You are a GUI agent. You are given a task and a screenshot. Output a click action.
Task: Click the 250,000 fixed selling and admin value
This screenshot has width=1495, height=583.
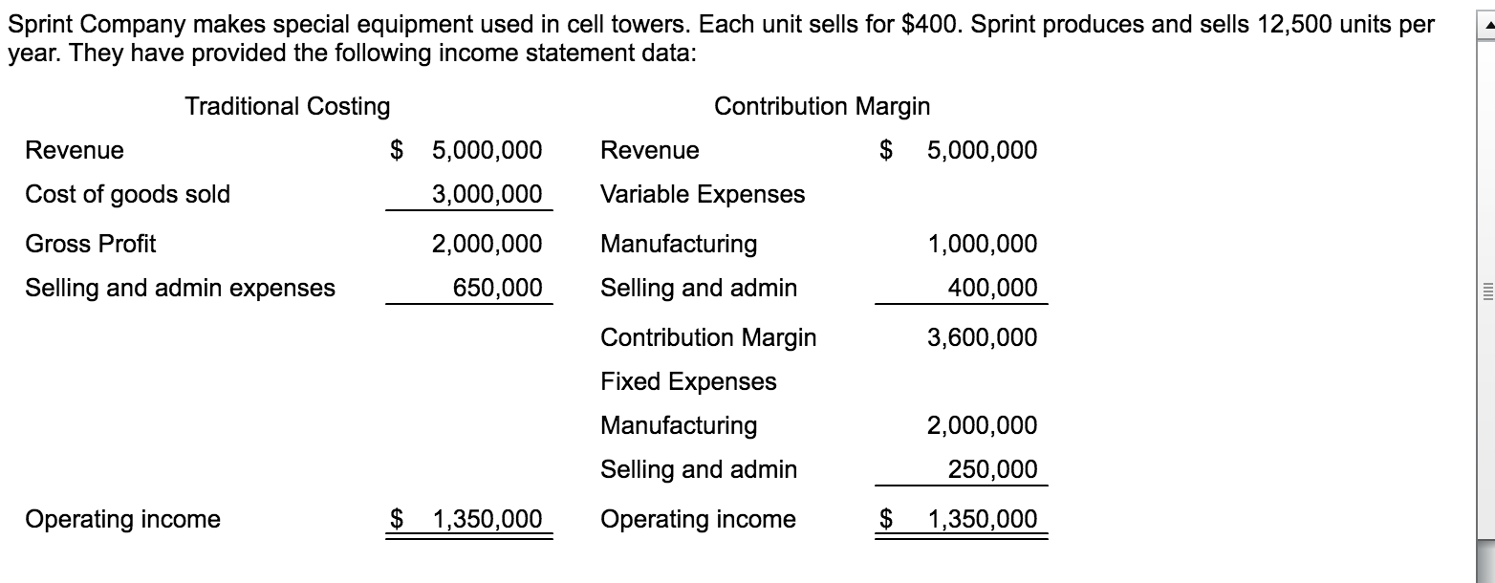[x=995, y=469]
